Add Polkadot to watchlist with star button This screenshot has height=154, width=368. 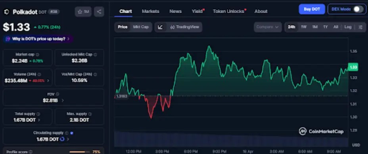83,12
